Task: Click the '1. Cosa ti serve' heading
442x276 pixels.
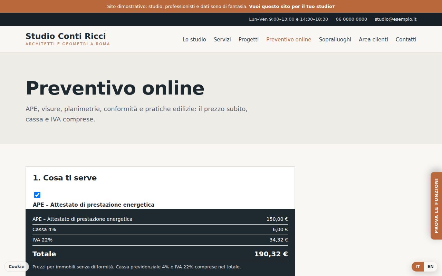Action: click(65, 178)
